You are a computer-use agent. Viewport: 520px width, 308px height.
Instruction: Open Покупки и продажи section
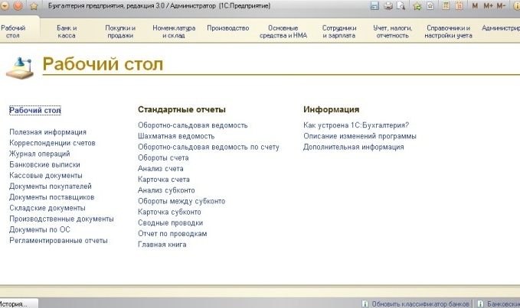point(120,32)
